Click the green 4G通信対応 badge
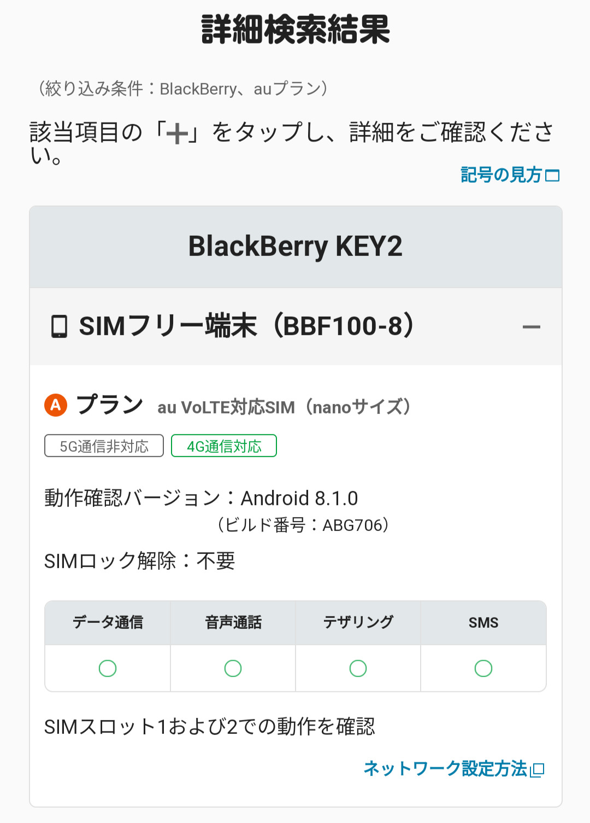This screenshot has height=823, width=590. [224, 446]
